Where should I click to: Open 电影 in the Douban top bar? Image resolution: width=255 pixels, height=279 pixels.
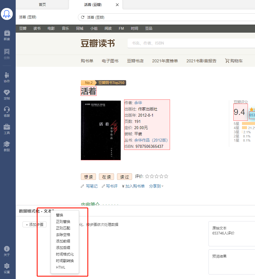(51, 28)
